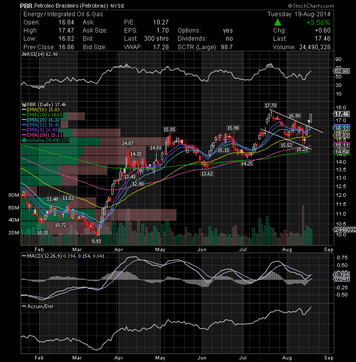Click the PBR ticker symbol title
Image resolution: width=356 pixels, height=362 pixels.
26,6
